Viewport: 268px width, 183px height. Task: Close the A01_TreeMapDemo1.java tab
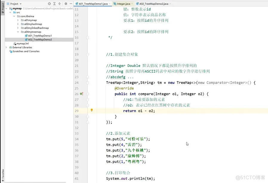coord(110,4)
